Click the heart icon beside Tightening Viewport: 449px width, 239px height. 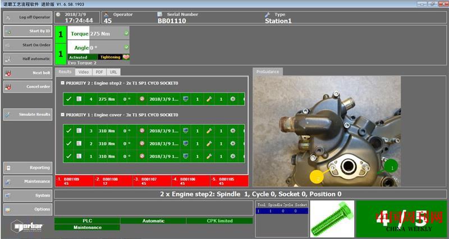pos(126,57)
